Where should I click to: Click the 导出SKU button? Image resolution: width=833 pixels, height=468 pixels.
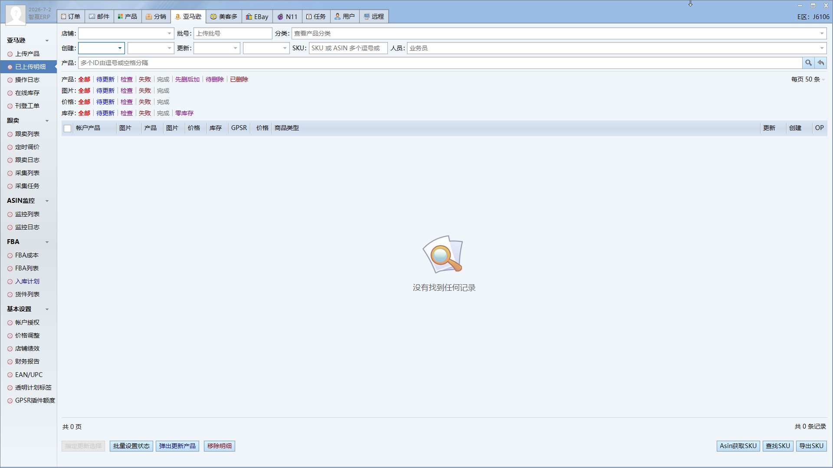tap(811, 446)
